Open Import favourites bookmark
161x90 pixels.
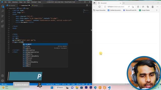tap(99, 10)
